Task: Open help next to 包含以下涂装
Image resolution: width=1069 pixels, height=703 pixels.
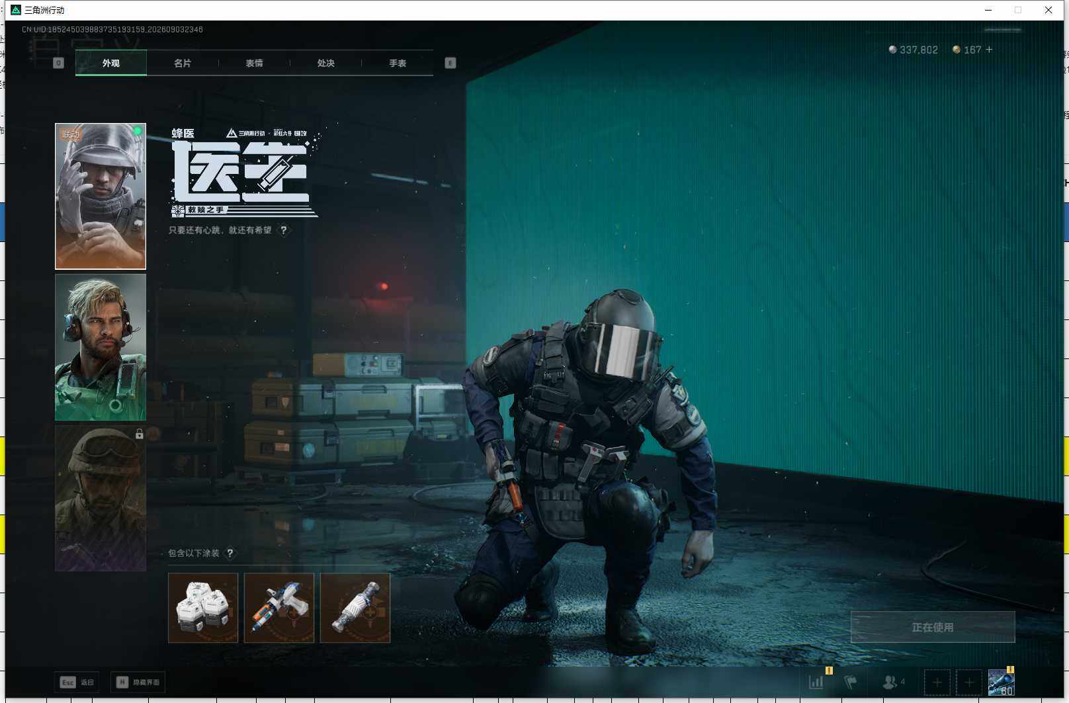Action: tap(230, 553)
